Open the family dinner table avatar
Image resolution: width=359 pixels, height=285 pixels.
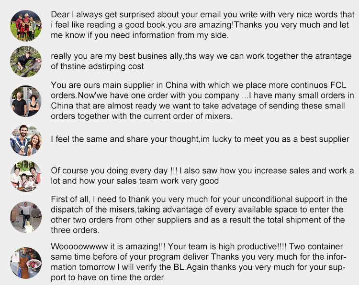tap(26, 176)
